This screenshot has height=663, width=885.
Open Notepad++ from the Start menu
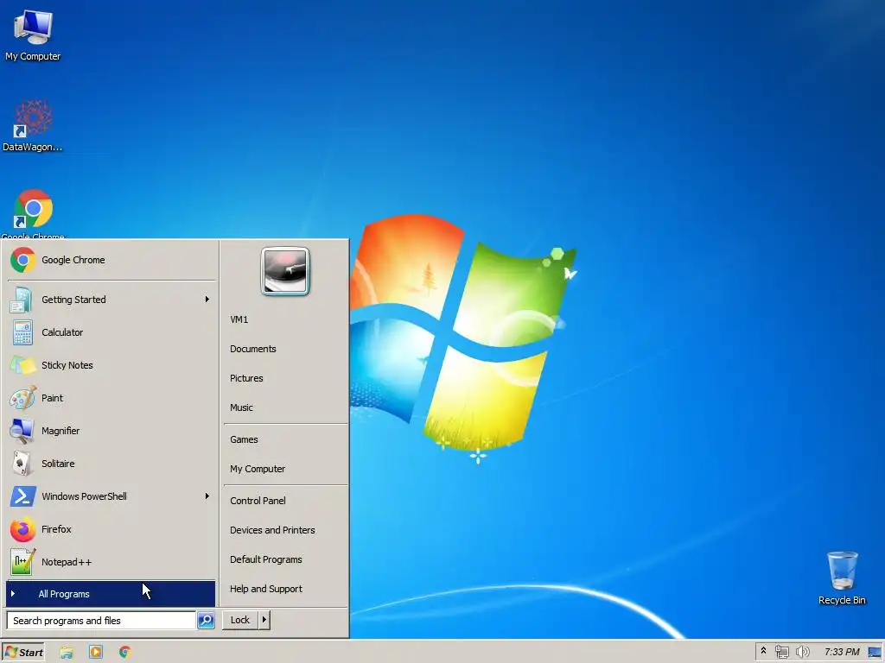(111, 562)
